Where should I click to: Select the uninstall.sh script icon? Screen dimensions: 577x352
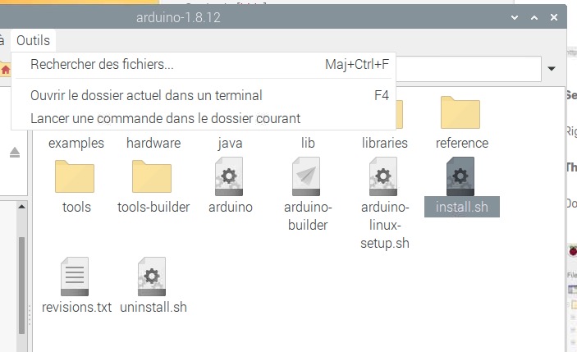[x=153, y=277]
